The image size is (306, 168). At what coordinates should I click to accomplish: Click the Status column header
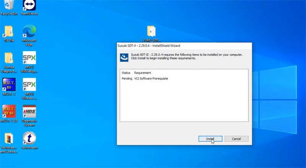click(126, 73)
